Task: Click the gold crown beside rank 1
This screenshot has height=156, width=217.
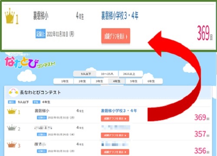Action: 12,111
